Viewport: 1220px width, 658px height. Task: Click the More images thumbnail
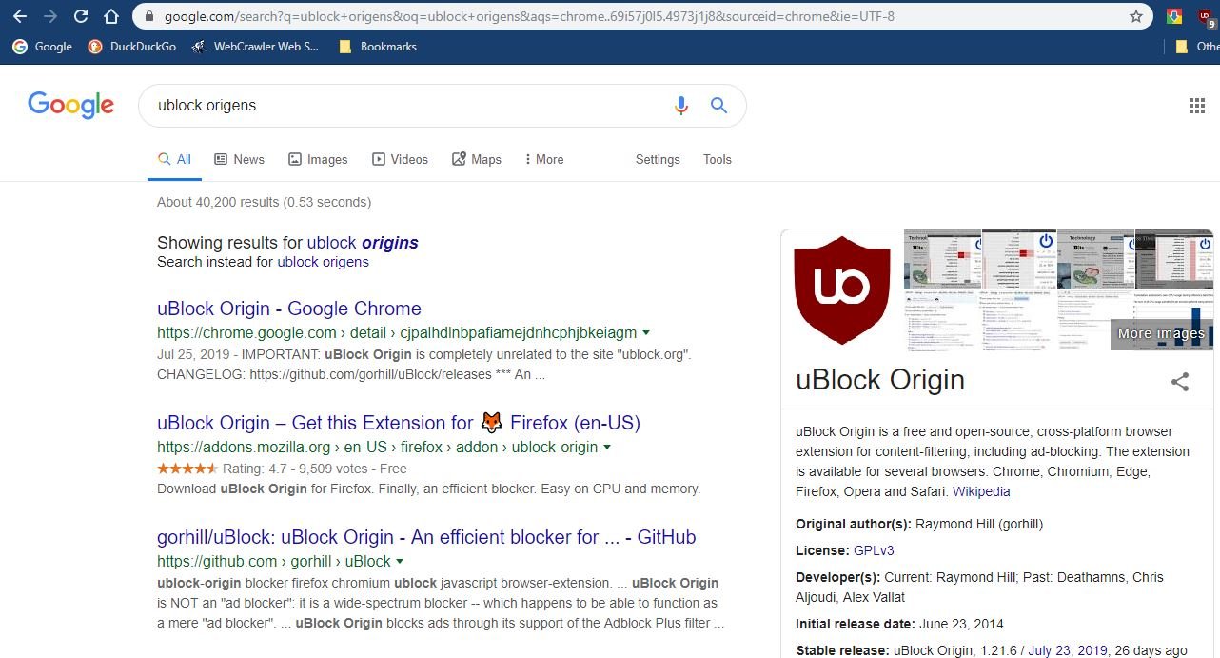(x=1161, y=333)
